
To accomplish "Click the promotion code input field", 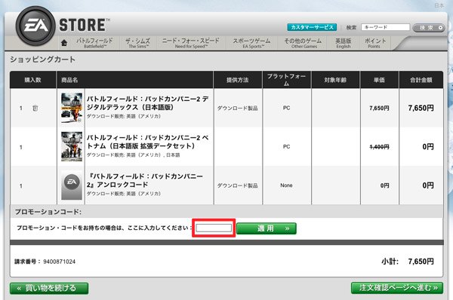I will tap(214, 228).
